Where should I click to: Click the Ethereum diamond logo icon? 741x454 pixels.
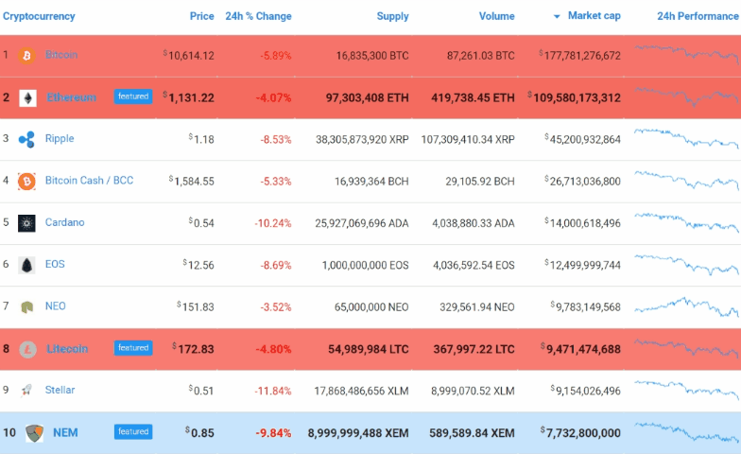[27, 97]
